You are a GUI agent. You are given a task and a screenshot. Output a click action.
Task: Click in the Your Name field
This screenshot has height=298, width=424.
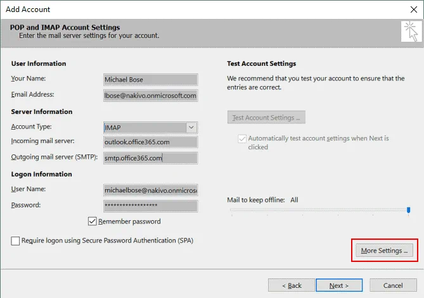pos(150,80)
